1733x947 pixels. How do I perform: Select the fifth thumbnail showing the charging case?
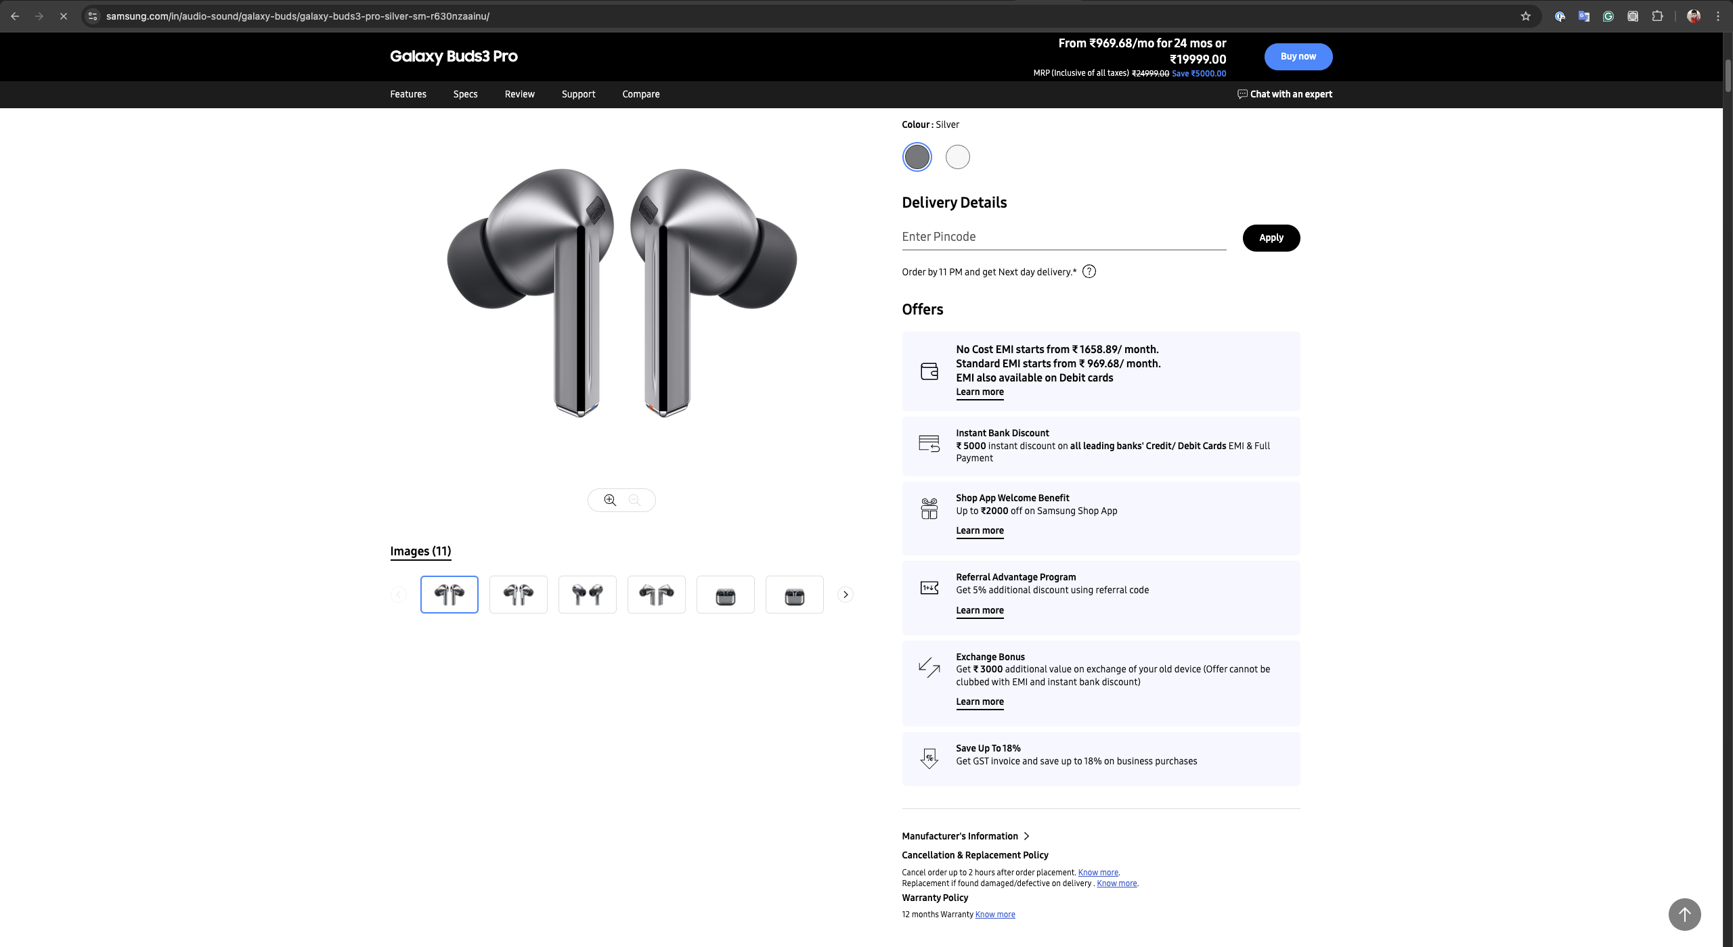pos(725,595)
